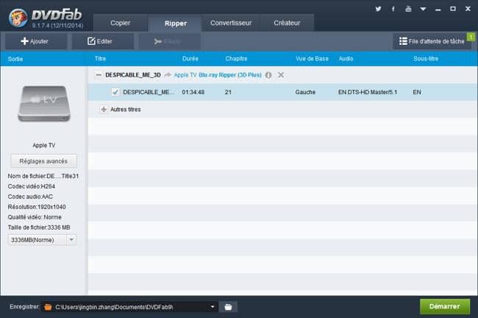Open the Facebook icon in title bar

click(x=393, y=9)
